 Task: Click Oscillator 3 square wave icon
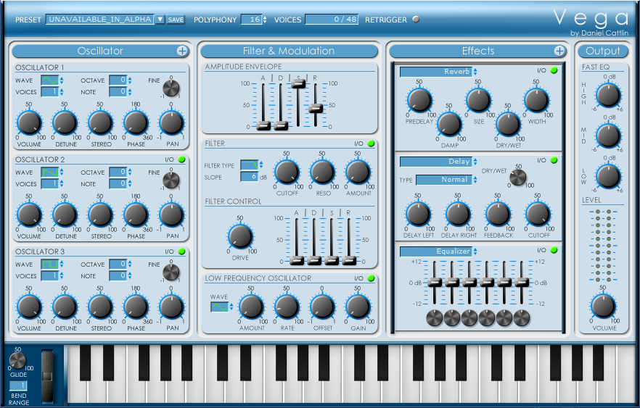[x=49, y=264]
